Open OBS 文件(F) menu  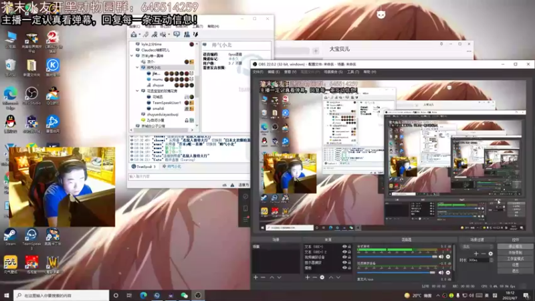click(258, 72)
